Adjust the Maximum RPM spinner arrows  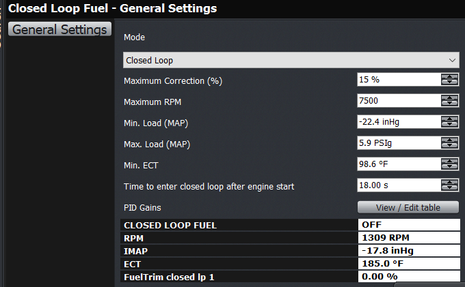(x=449, y=101)
